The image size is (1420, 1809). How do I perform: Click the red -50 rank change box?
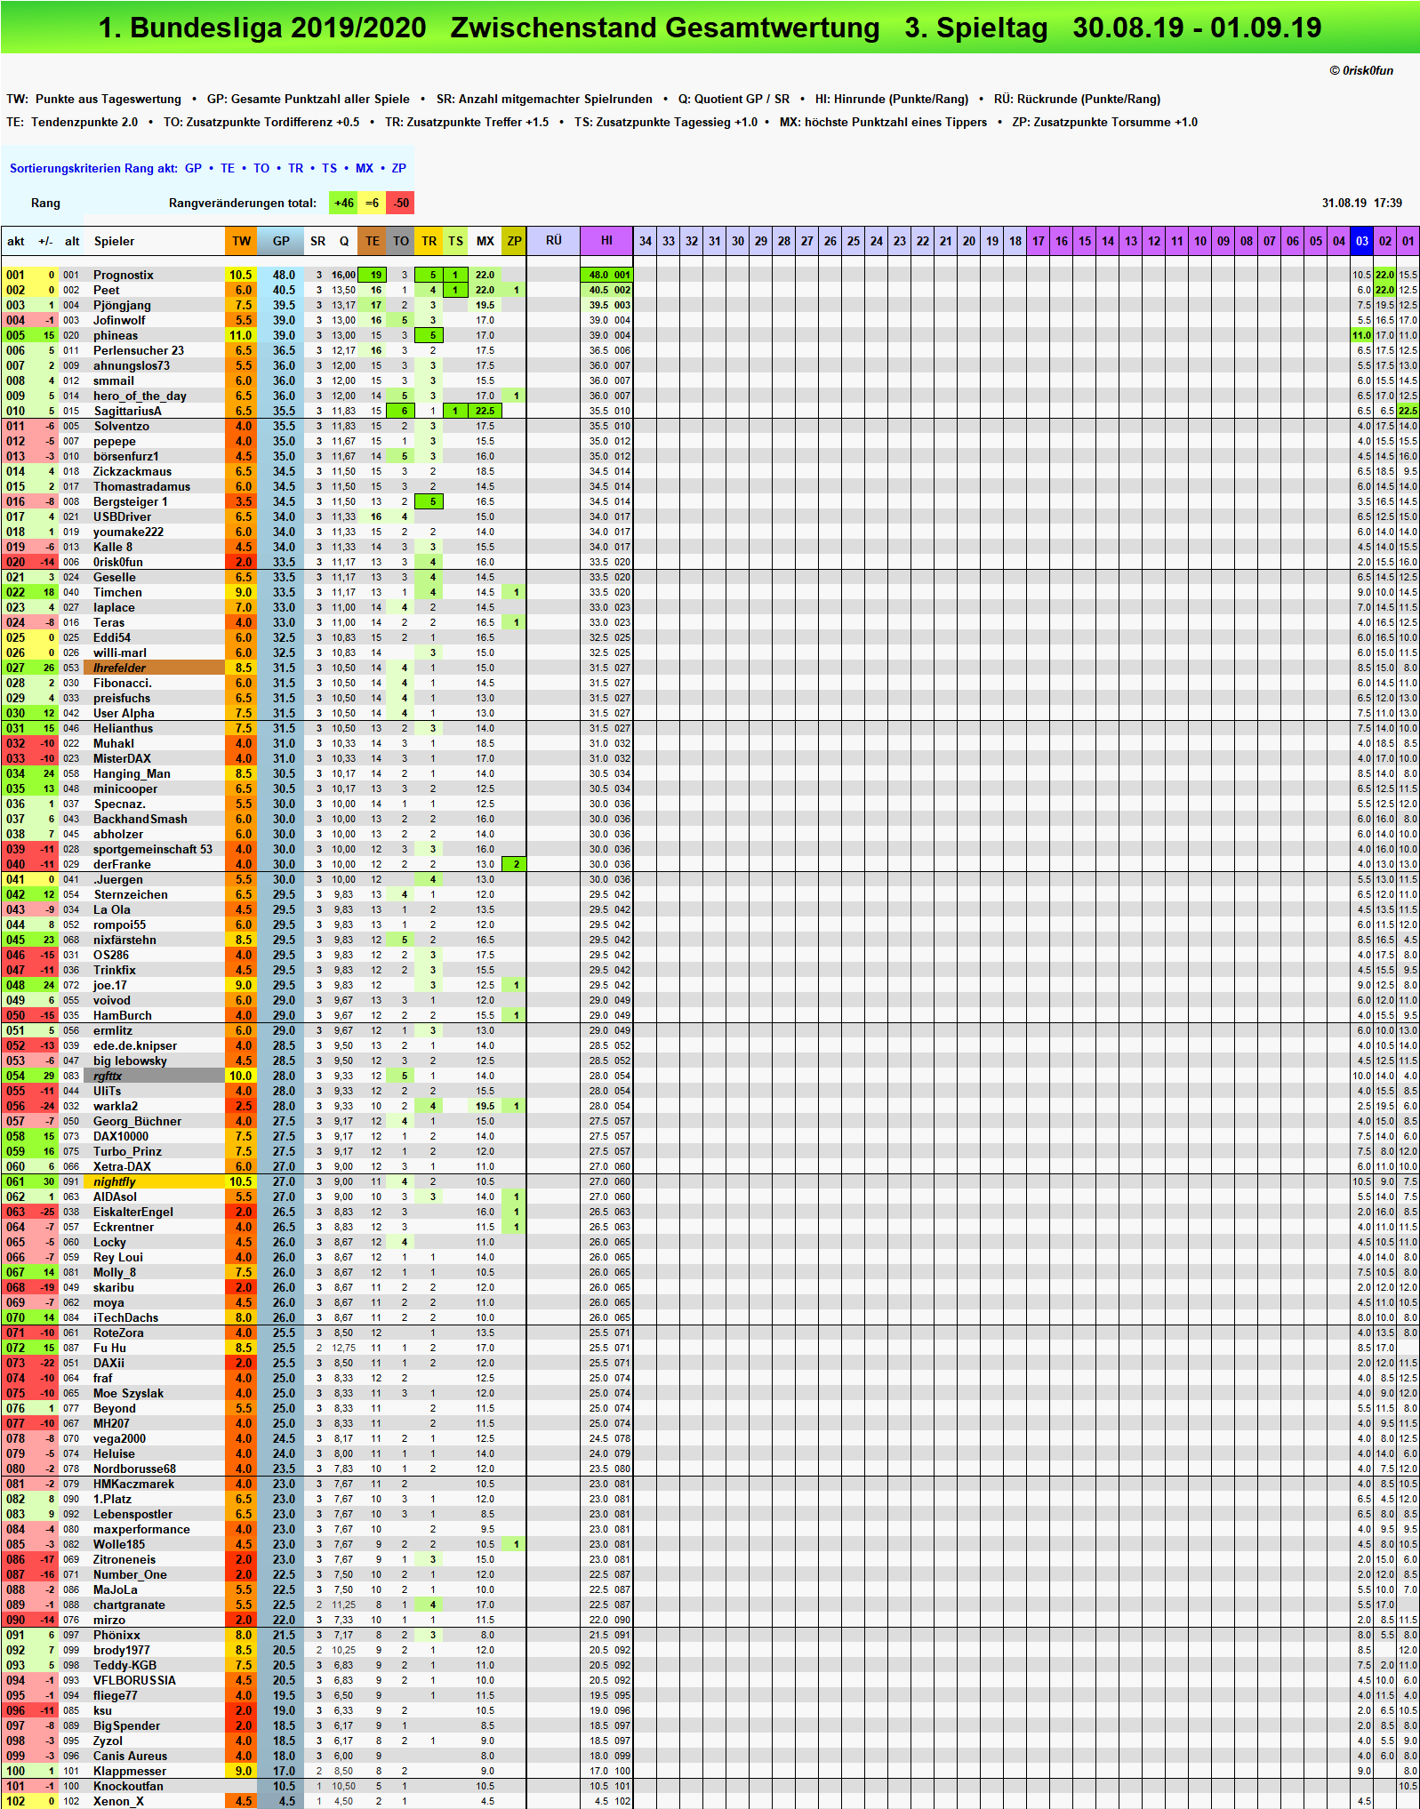pos(401,203)
